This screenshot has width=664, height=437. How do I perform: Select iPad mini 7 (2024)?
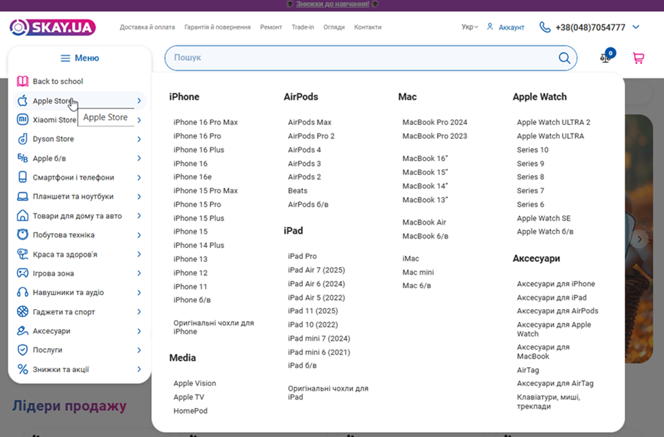319,338
